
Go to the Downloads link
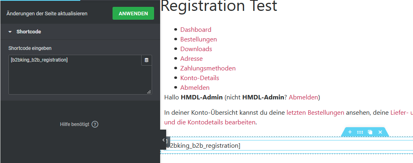click(x=196, y=49)
